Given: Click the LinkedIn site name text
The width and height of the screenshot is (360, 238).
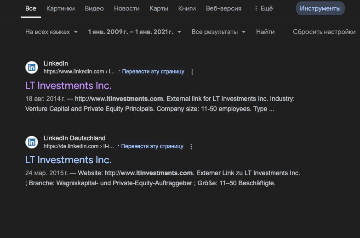Looking at the screenshot, I should 56,63.
